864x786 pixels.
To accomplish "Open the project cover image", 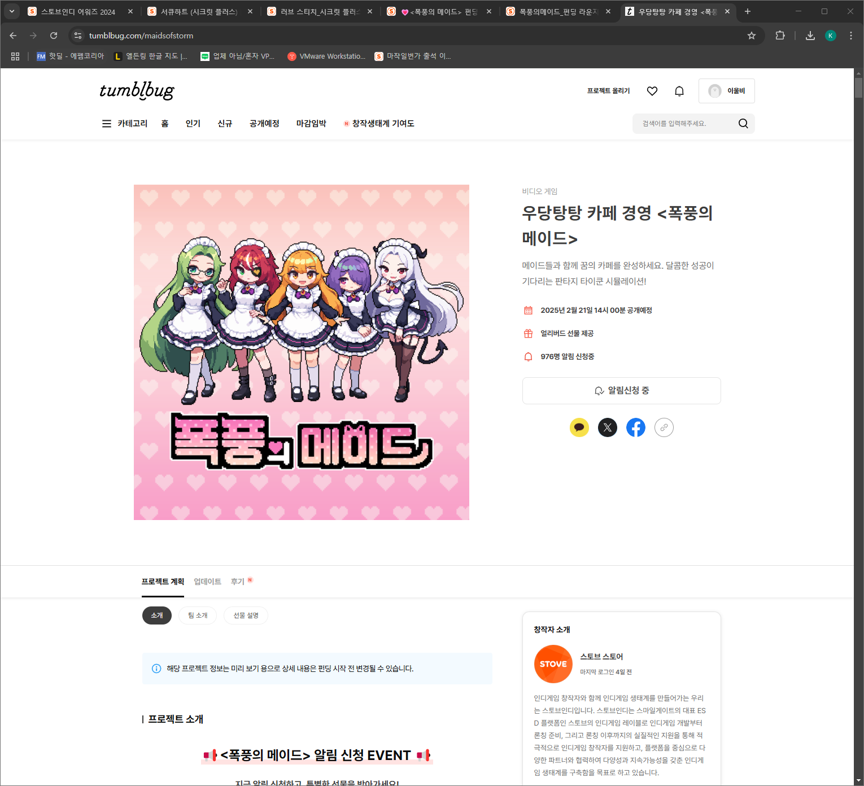I will point(302,352).
